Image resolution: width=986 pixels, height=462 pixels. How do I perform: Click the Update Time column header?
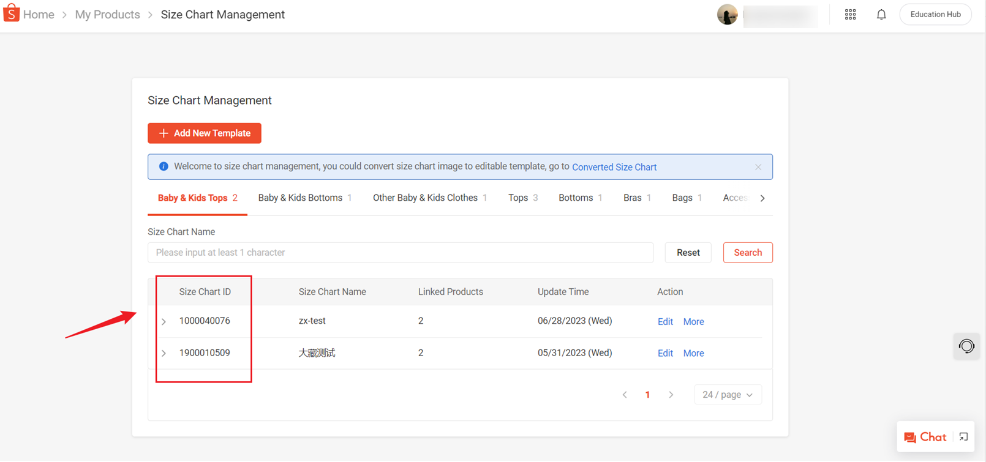pyautogui.click(x=563, y=292)
